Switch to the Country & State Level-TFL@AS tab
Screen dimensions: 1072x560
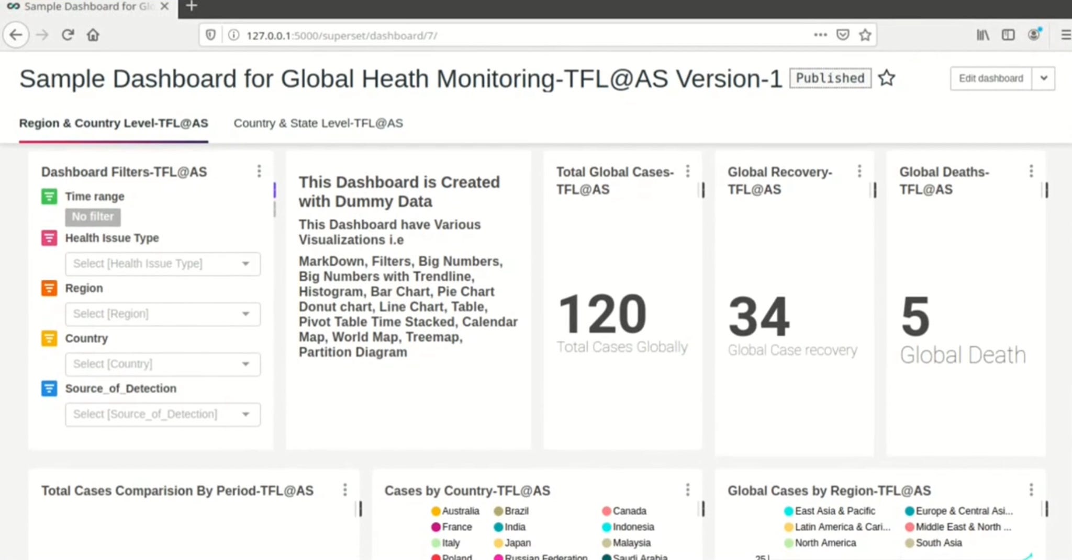click(x=318, y=123)
